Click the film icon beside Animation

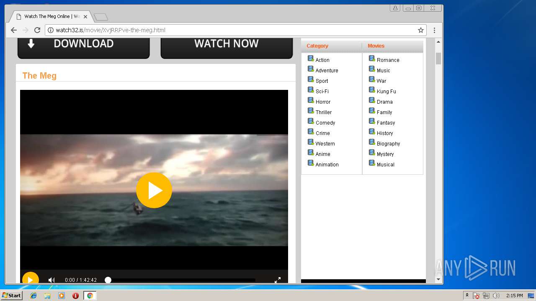coord(311,163)
